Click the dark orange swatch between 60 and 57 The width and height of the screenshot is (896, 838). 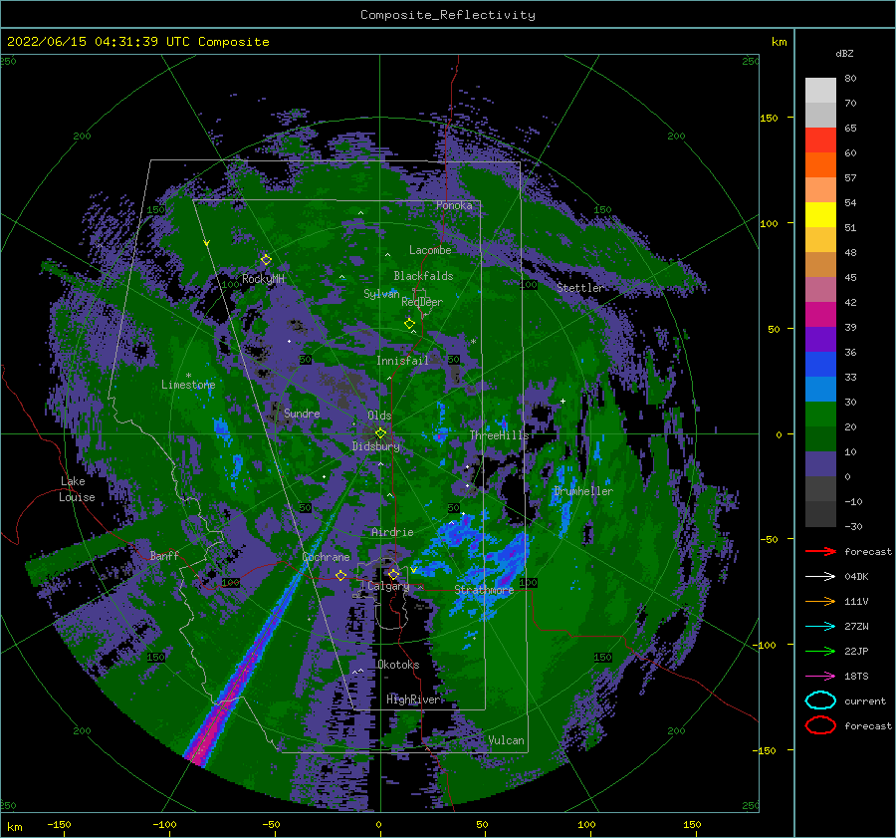pyautogui.click(x=820, y=165)
